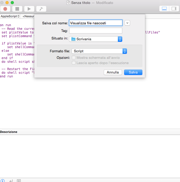180x182 pixels.
Task: Click the Tag input field
Action: click(x=96, y=31)
